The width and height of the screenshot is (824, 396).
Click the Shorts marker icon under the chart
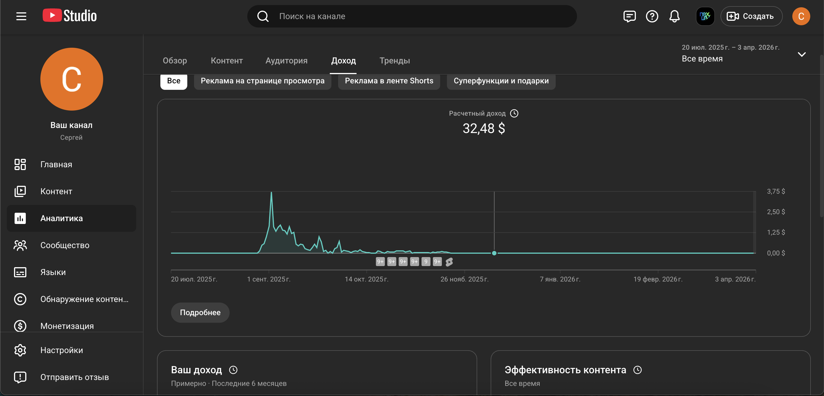point(449,262)
